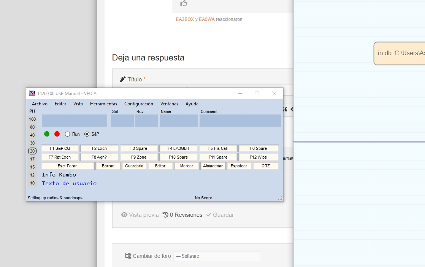425x267 pixels.
Task: Switch to the 40 meter band
Action: click(x=32, y=135)
